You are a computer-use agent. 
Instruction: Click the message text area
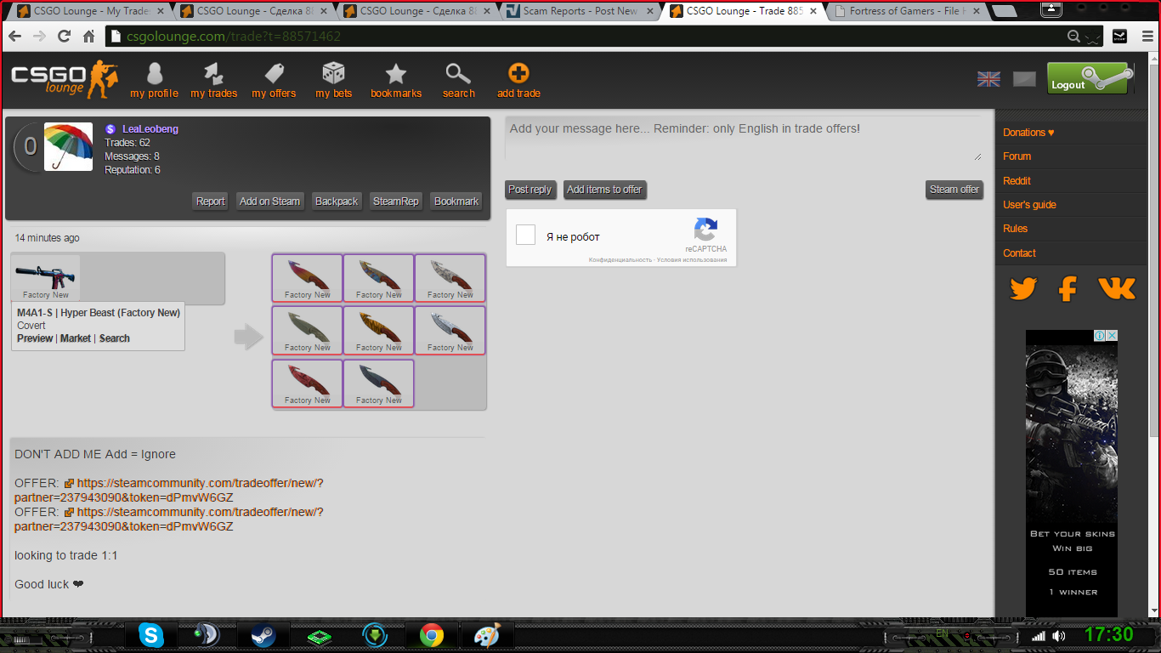pos(744,139)
